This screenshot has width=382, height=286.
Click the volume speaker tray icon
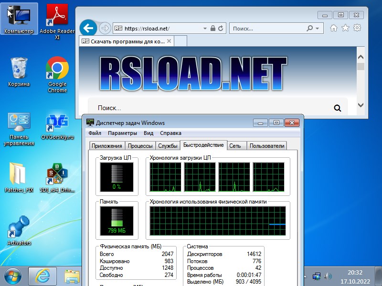click(328, 276)
